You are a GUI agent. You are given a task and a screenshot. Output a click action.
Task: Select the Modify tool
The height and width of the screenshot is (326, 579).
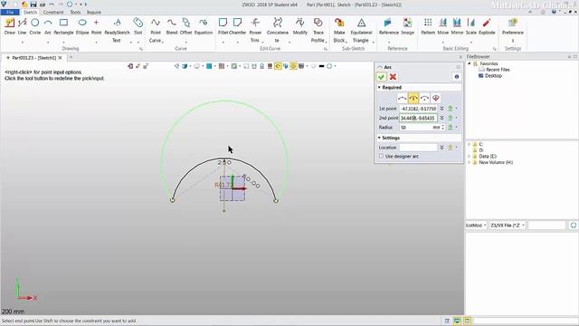[x=300, y=26]
